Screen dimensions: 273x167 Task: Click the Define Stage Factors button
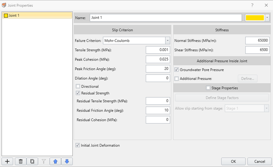[222, 98]
